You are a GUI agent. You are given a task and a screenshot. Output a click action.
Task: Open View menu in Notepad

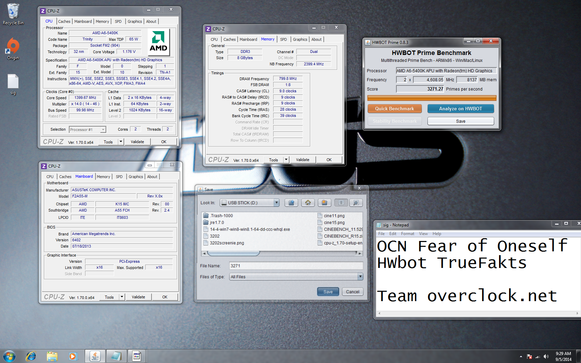tap(423, 234)
